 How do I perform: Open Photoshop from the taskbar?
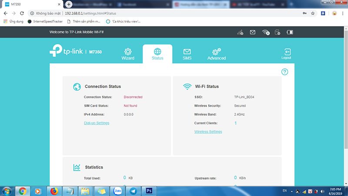[x=149, y=191]
